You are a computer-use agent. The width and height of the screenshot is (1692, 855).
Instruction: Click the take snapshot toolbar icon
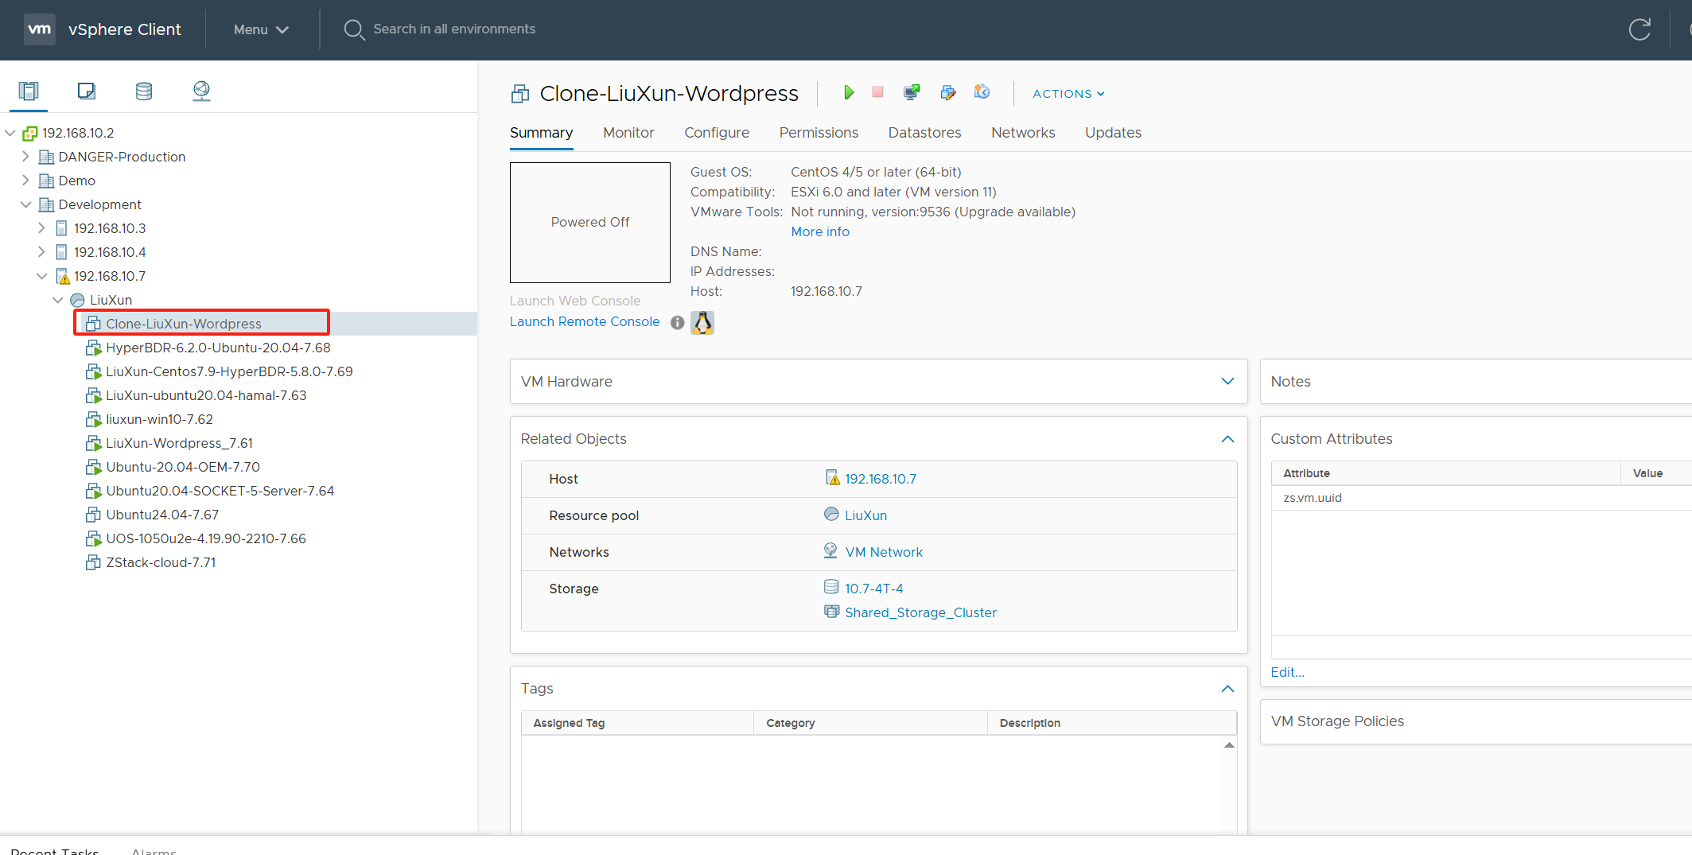(982, 93)
